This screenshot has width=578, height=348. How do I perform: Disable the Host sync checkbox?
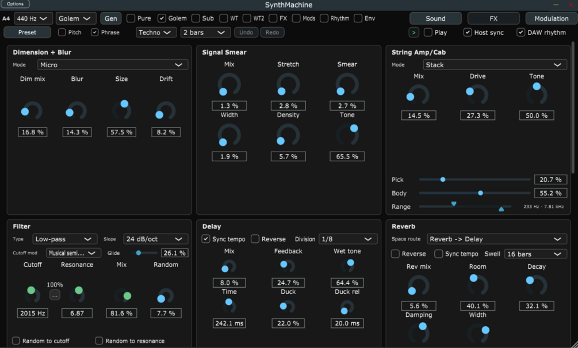click(468, 32)
